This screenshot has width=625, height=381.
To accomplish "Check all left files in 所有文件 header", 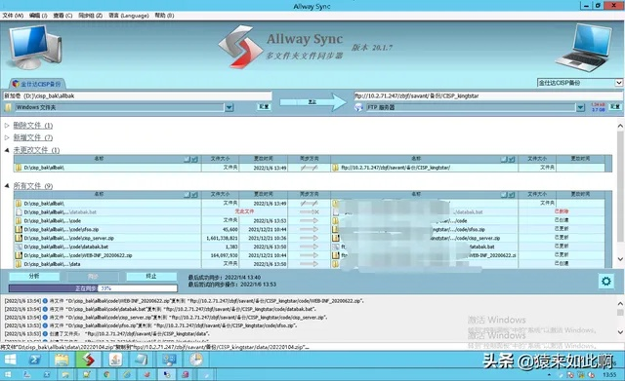I will pos(194,195).
